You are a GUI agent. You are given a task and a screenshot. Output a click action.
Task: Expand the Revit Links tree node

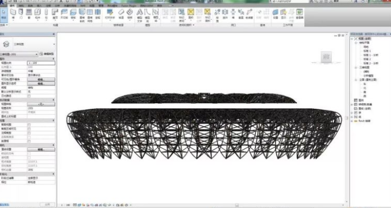coord(352,121)
